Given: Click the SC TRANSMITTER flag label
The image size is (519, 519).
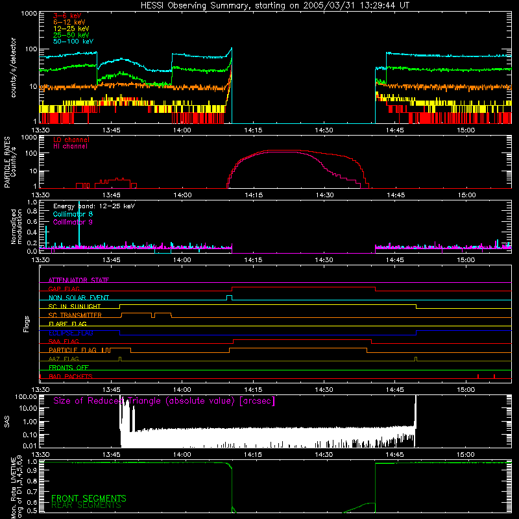Looking at the screenshot, I should coord(75,315).
